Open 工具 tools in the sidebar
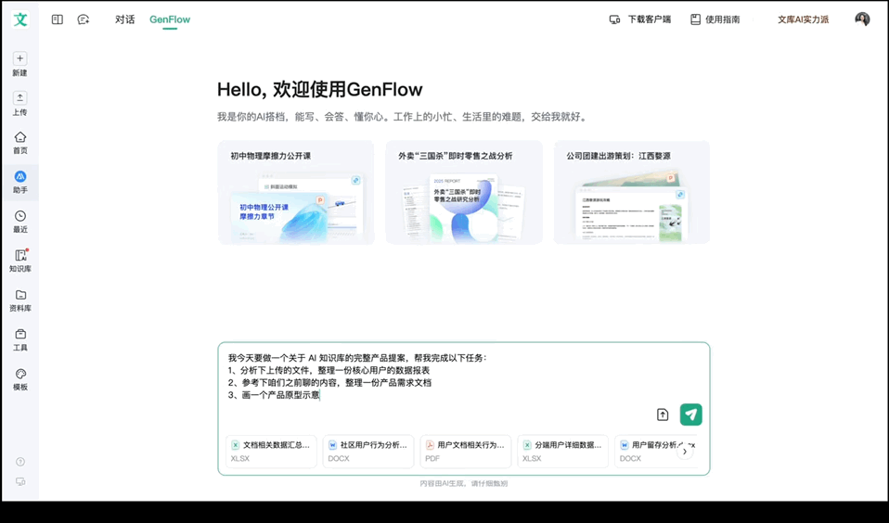This screenshot has width=889, height=523. point(19,340)
